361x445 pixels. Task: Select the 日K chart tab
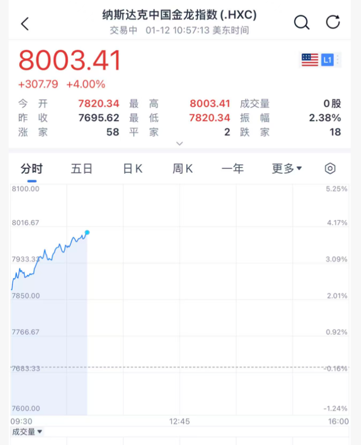pos(133,168)
